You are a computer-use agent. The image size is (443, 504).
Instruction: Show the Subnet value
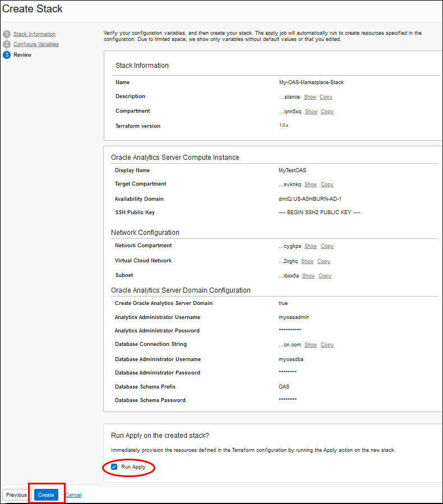pos(308,276)
